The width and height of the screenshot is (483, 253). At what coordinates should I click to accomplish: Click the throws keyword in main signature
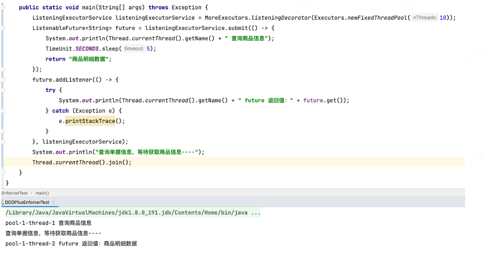(158, 8)
